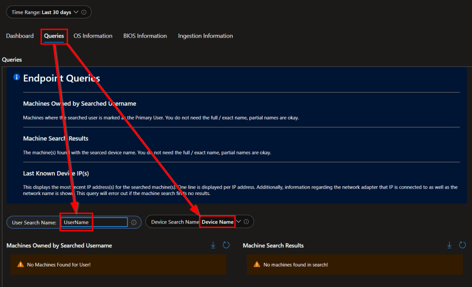Switch to the Dashboard tab
Screen dimensions: 472x287
tap(20, 36)
